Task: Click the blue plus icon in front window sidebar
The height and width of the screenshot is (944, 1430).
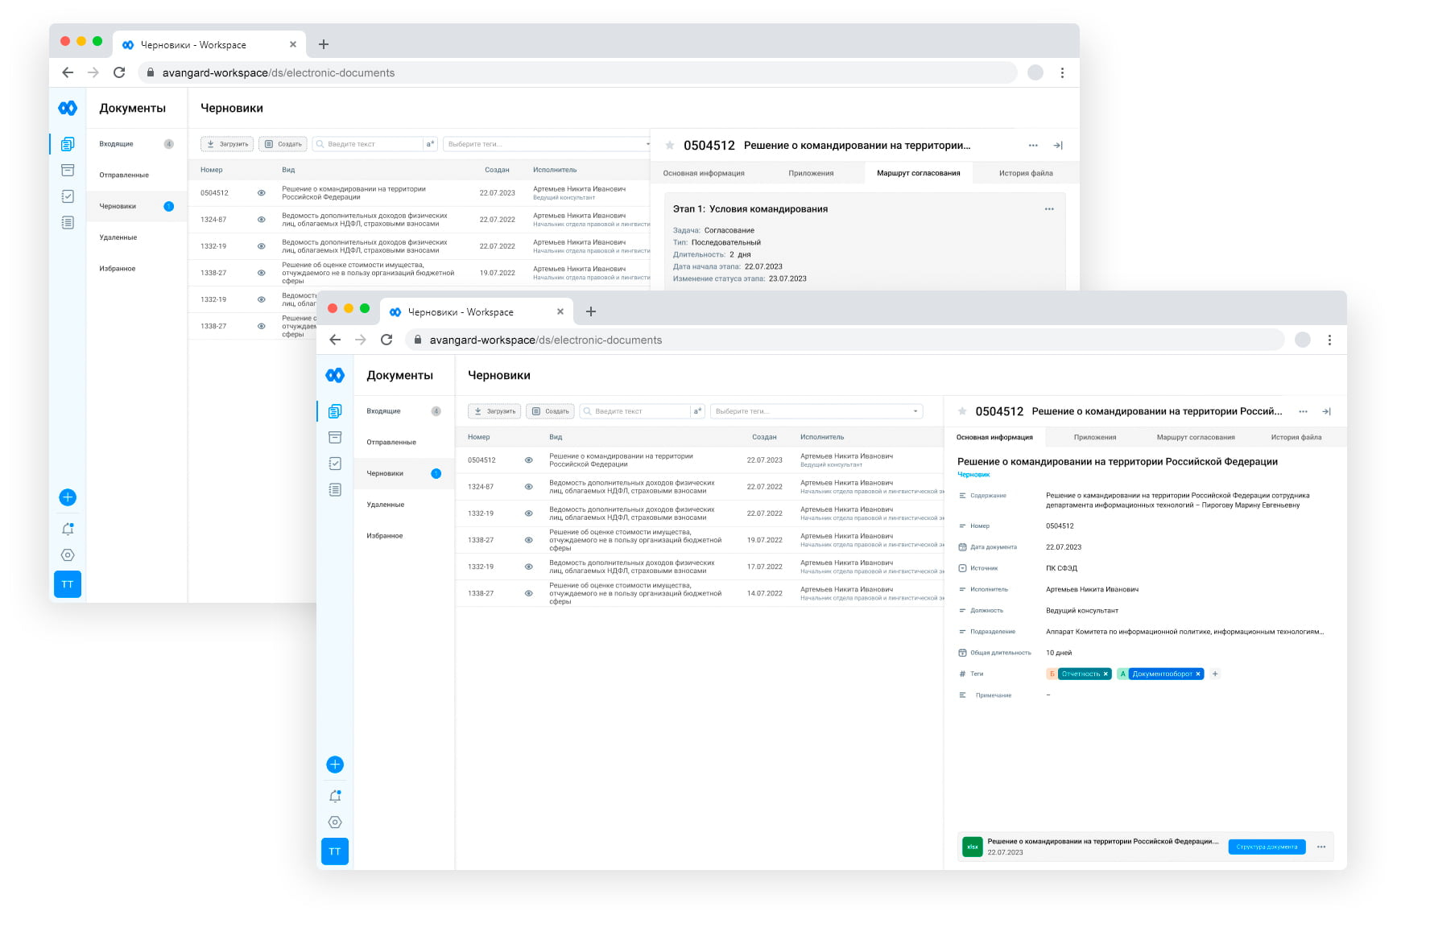Action: click(335, 765)
